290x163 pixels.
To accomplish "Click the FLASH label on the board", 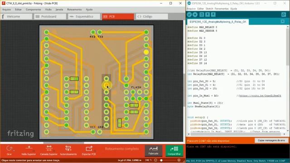I will [136, 87].
